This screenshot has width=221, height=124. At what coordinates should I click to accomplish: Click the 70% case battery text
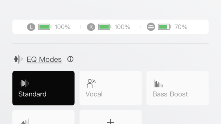click(181, 27)
